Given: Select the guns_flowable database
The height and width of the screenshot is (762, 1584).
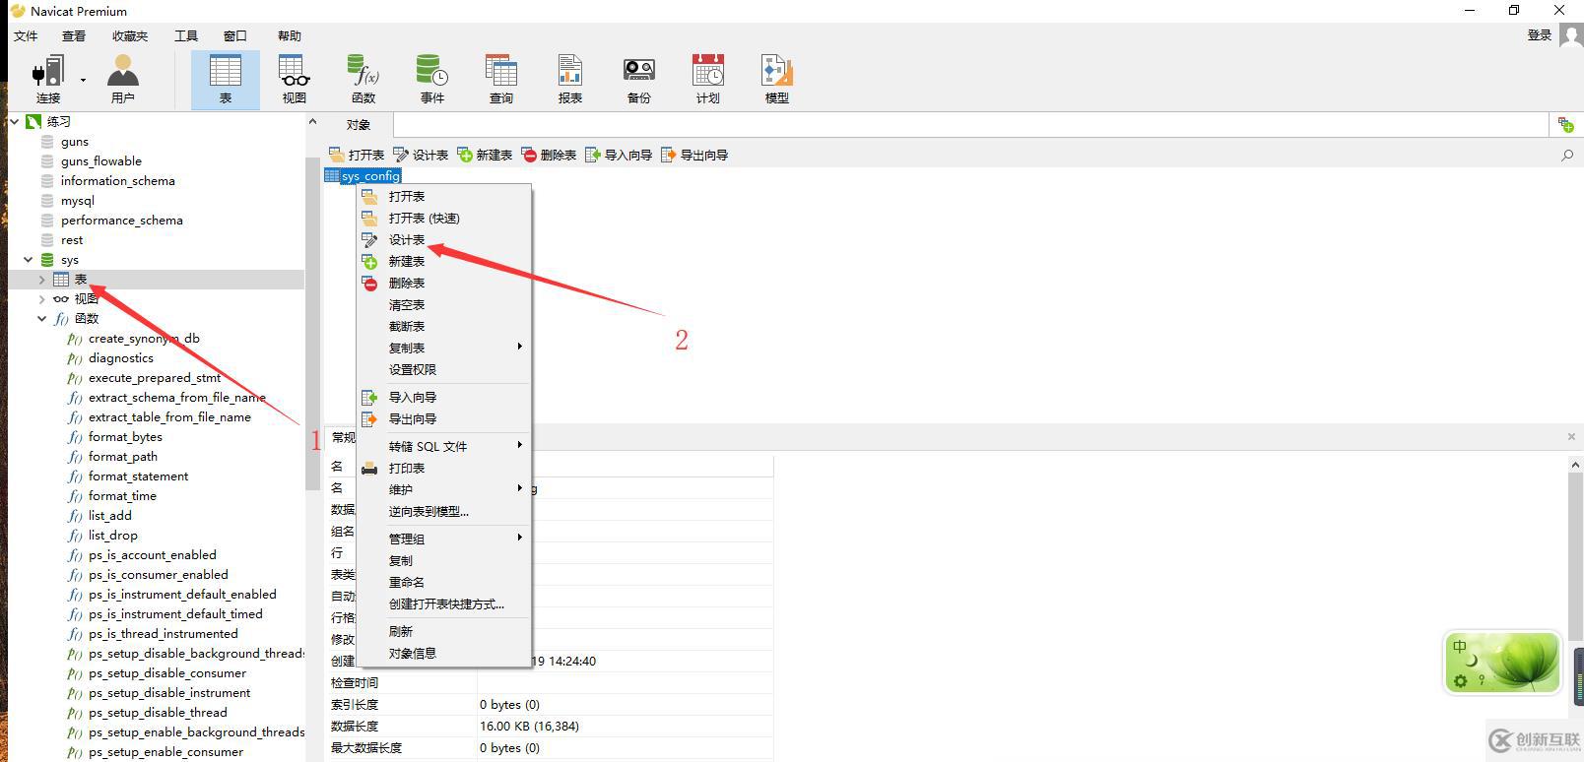Looking at the screenshot, I should (100, 161).
